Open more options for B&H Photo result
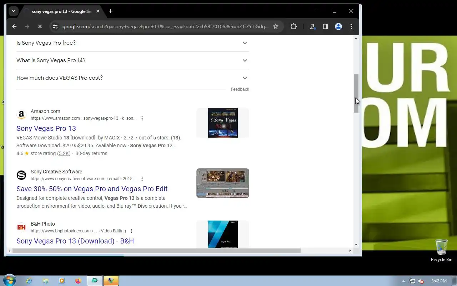Screen dimensions: 457x286 point(131,231)
